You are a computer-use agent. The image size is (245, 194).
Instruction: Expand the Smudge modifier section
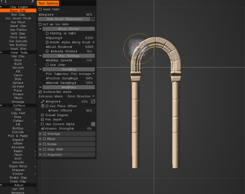click(40, 134)
